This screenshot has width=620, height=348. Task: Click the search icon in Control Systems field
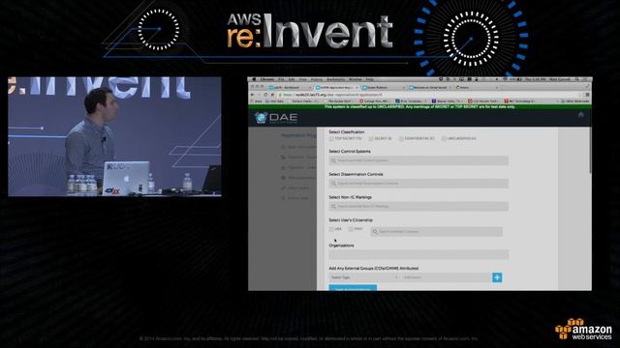(333, 160)
